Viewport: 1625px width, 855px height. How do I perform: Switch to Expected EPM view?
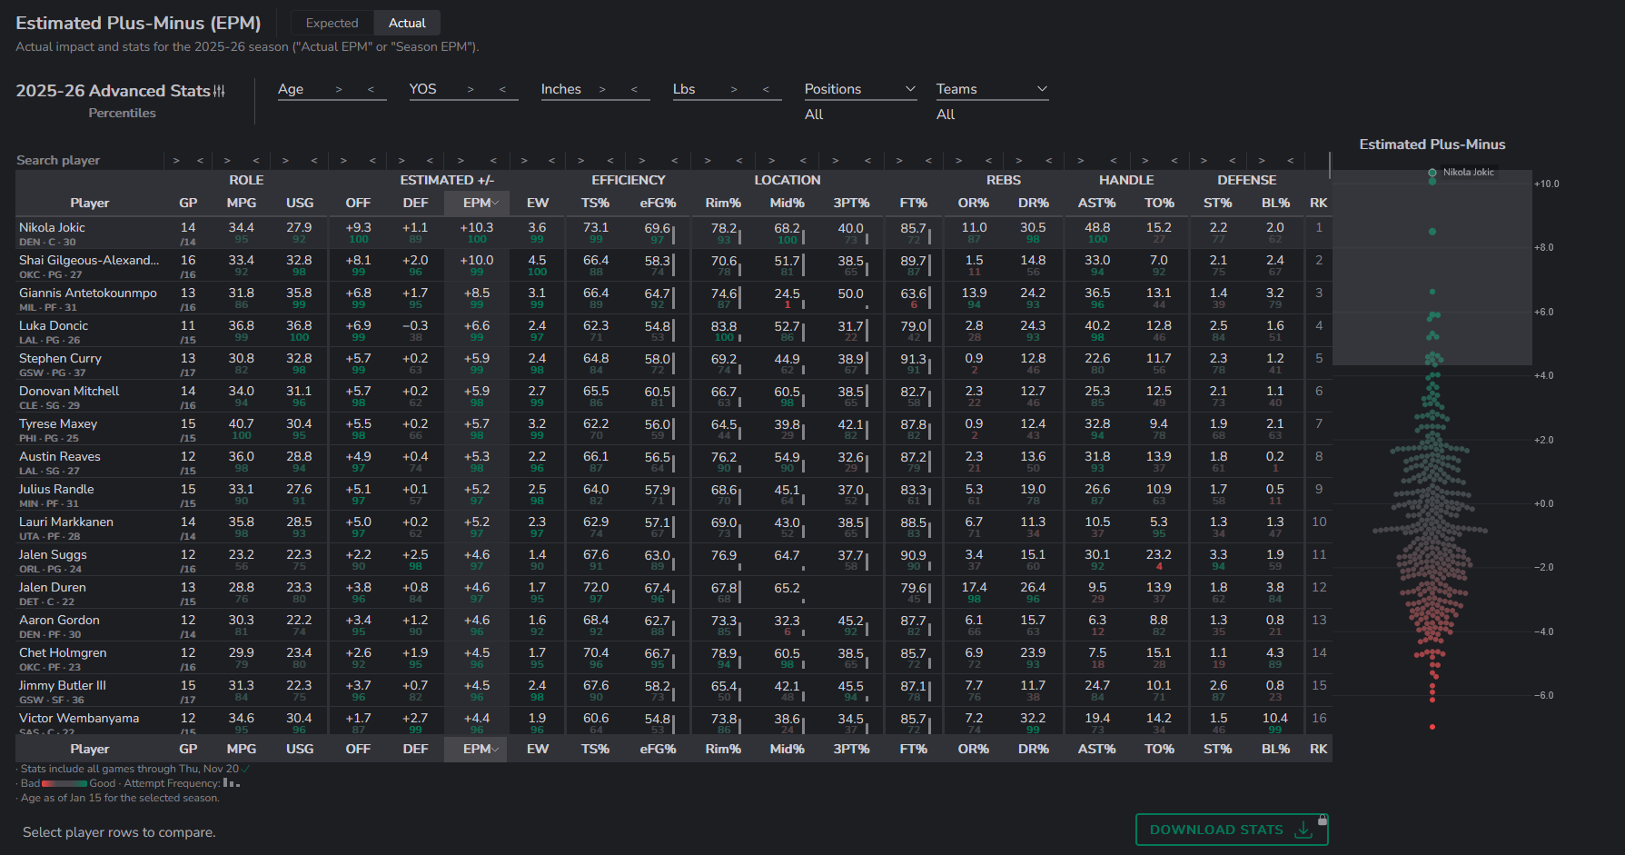pyautogui.click(x=332, y=23)
